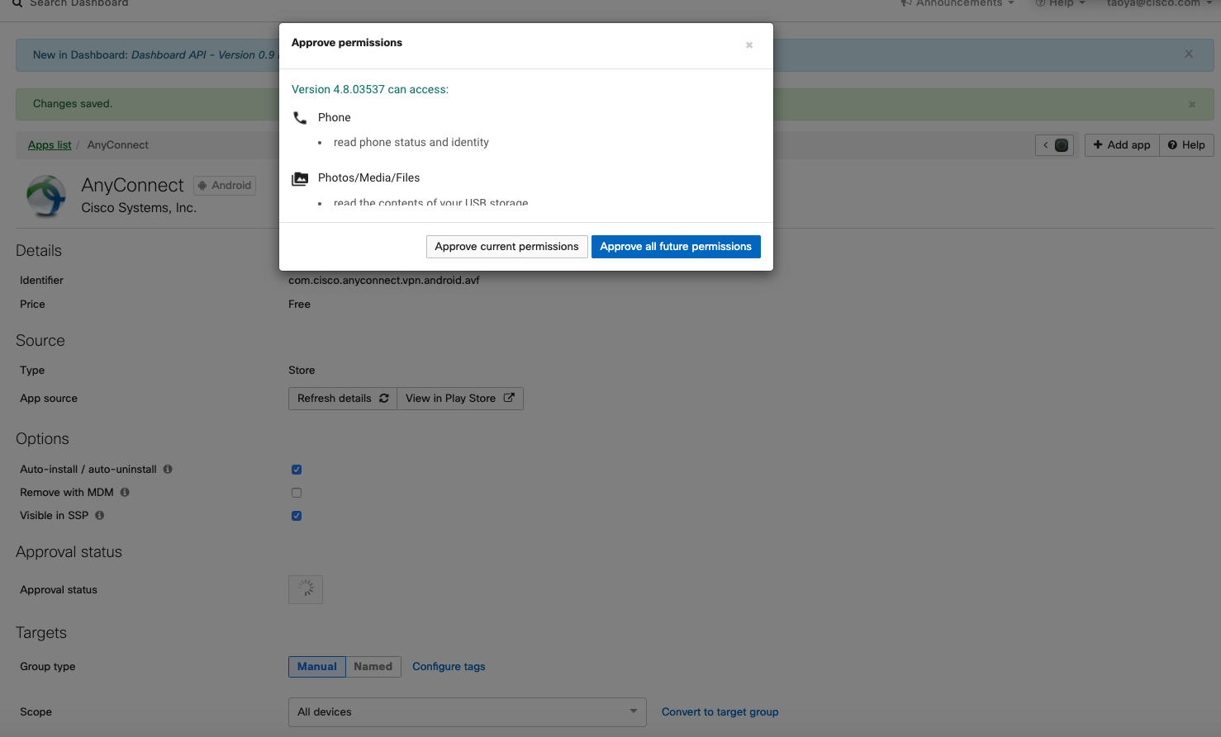Open the Configure tags link
Viewport: 1221px width, 737px height.
pyautogui.click(x=449, y=667)
